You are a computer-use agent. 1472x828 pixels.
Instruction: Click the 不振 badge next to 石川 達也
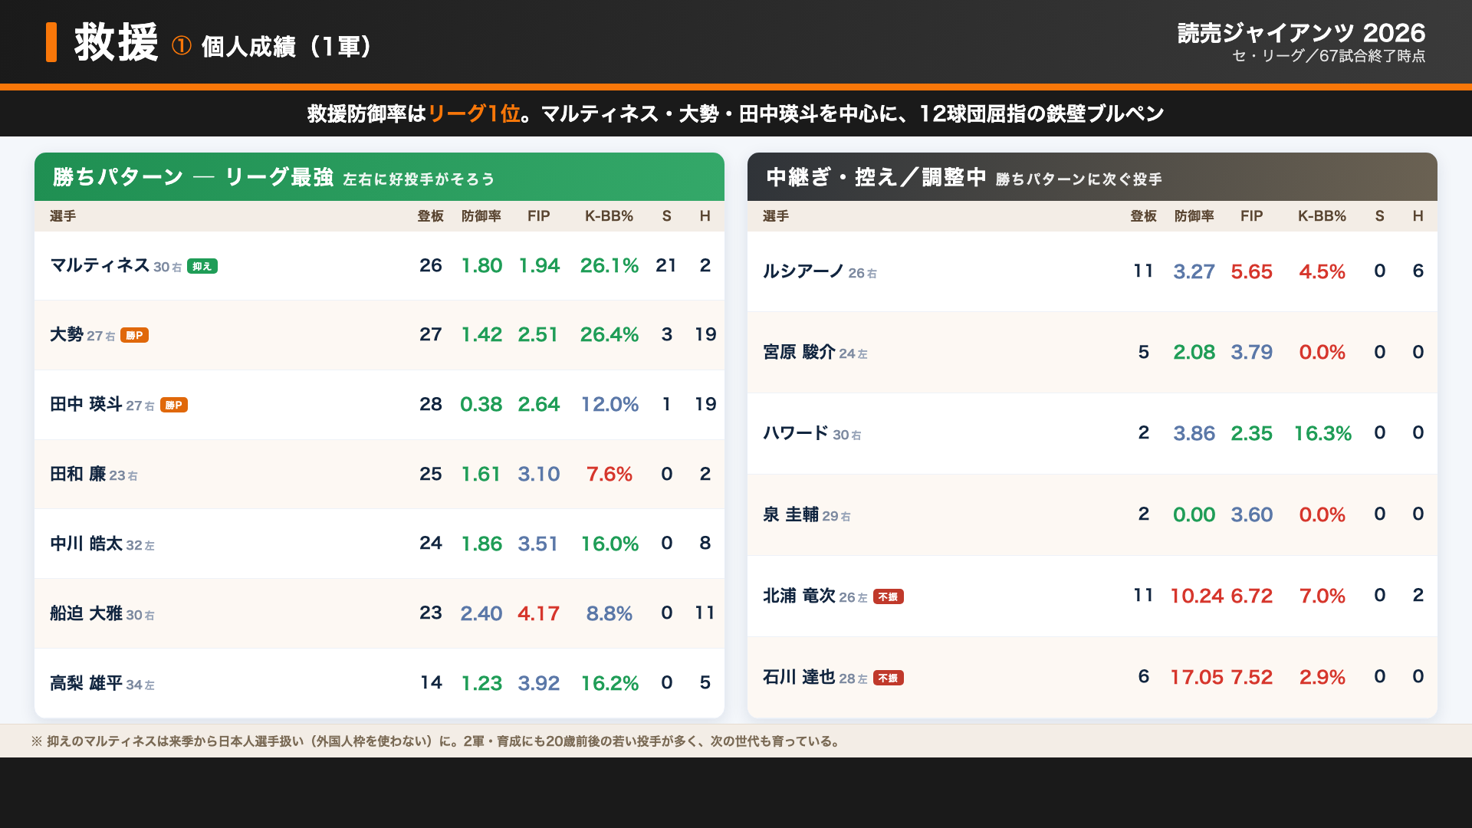click(888, 678)
